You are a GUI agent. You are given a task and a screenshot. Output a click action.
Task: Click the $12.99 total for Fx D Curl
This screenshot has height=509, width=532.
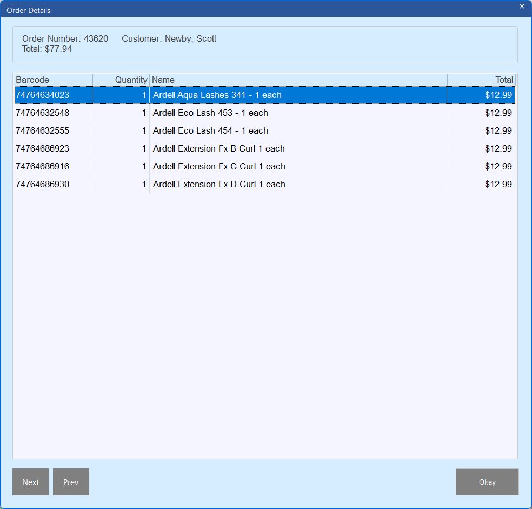coord(498,184)
